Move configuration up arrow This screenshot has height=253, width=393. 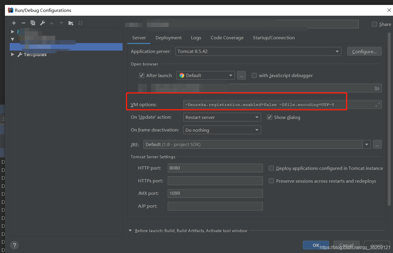coord(52,23)
